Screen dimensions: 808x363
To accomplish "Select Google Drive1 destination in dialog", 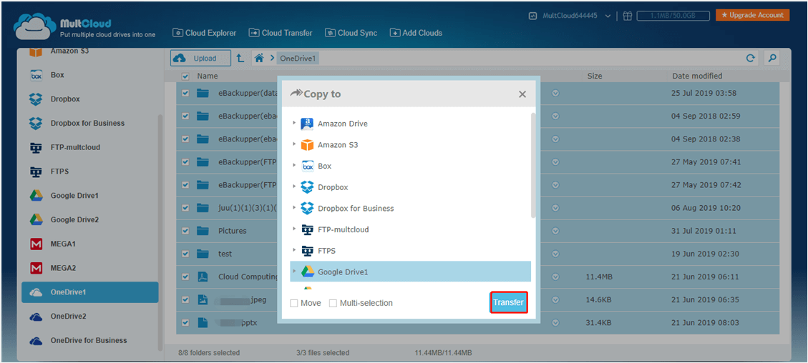I will click(410, 272).
